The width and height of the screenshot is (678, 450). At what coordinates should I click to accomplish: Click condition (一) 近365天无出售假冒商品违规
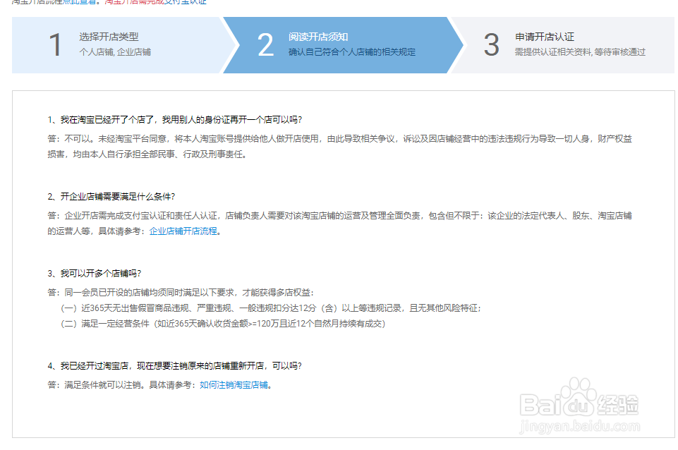[271, 308]
